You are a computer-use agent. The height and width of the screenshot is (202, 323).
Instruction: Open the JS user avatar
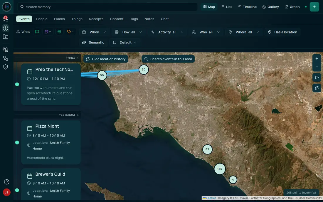coord(6,192)
